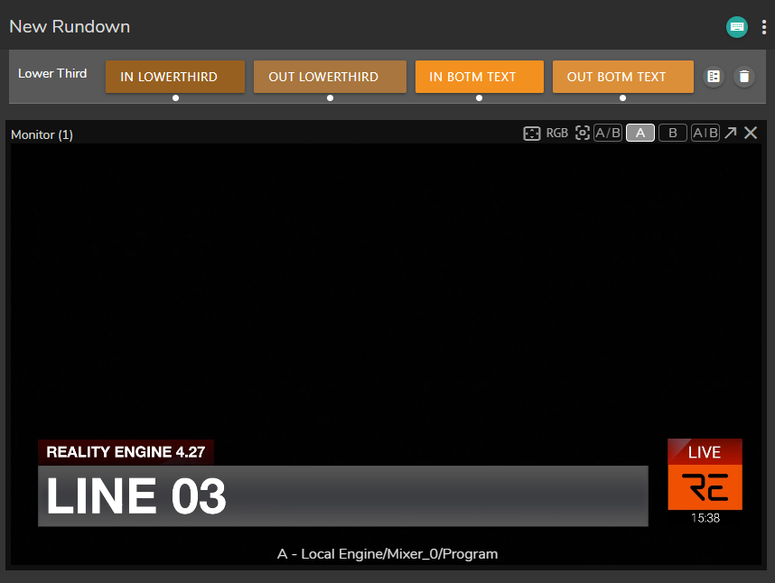Click the teal keyboard shortcuts icon
Viewport: 775px width, 583px height.
737,27
